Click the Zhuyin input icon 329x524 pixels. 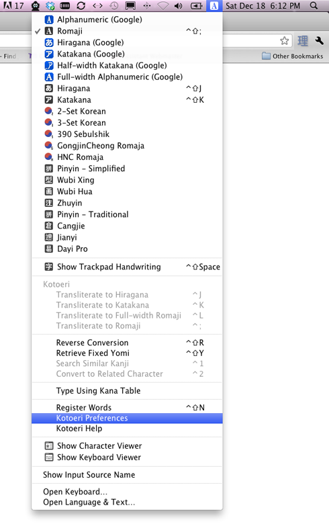tap(49, 203)
